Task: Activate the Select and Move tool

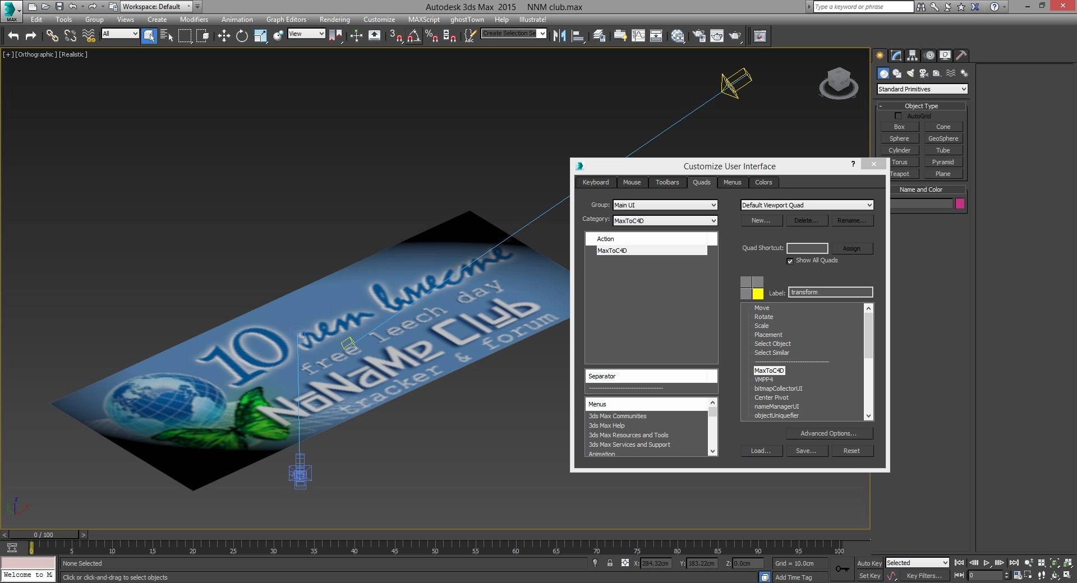Action: (x=224, y=36)
